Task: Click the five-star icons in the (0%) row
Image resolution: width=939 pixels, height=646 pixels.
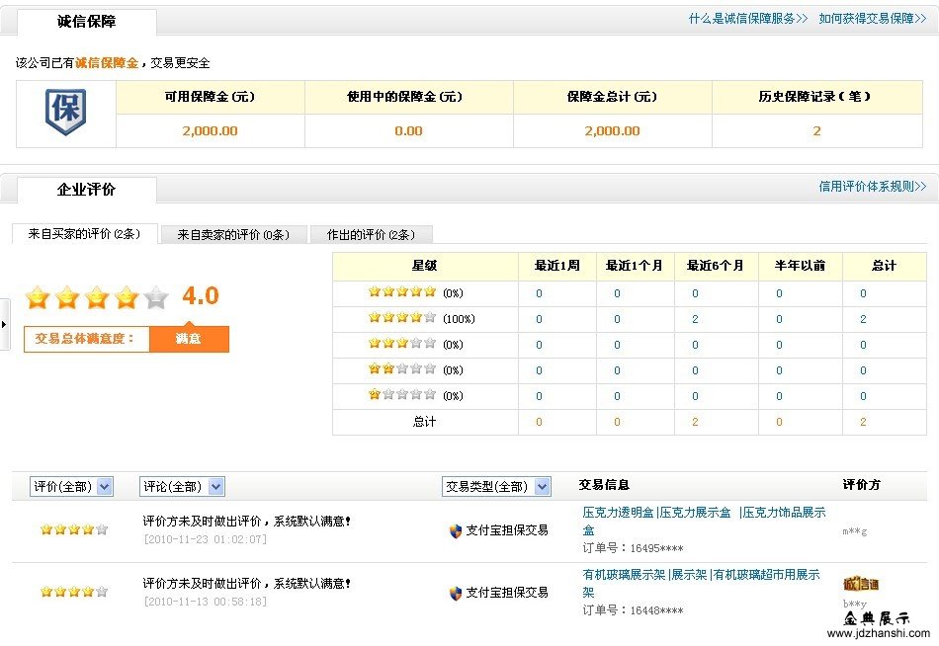Action: [x=402, y=292]
